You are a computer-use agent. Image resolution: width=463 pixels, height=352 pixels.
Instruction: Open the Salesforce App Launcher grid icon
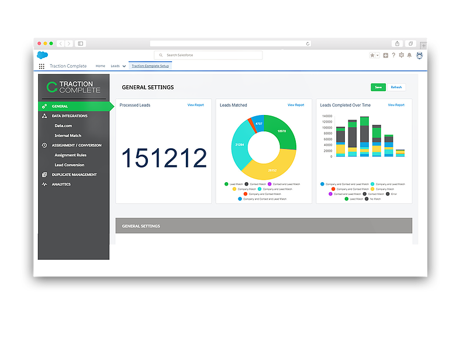42,67
